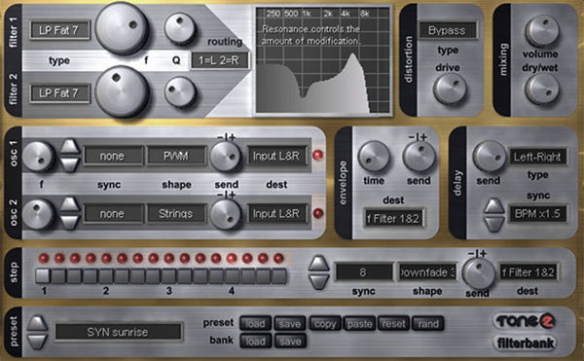
Task: Click the preset up arrow
Action: (x=37, y=324)
